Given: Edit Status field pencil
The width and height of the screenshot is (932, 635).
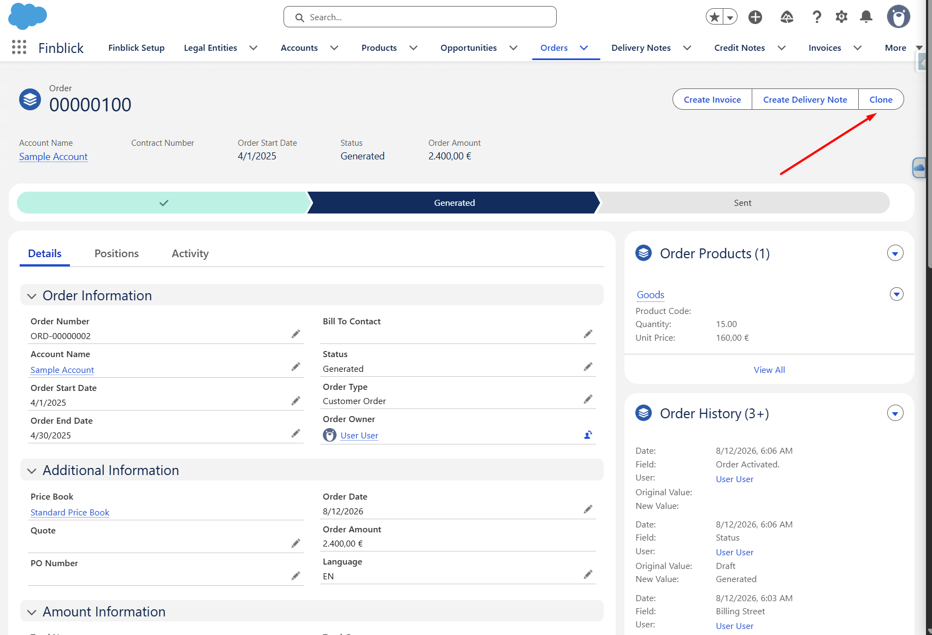Looking at the screenshot, I should 588,366.
